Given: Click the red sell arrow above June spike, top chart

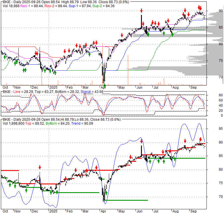Looking at the screenshot, I should 141,11.
